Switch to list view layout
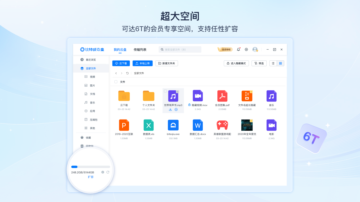360x202 pixels. point(273,63)
